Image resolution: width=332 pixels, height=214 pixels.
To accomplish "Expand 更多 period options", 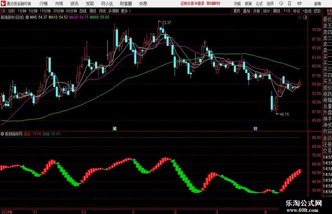I will [x=126, y=11].
